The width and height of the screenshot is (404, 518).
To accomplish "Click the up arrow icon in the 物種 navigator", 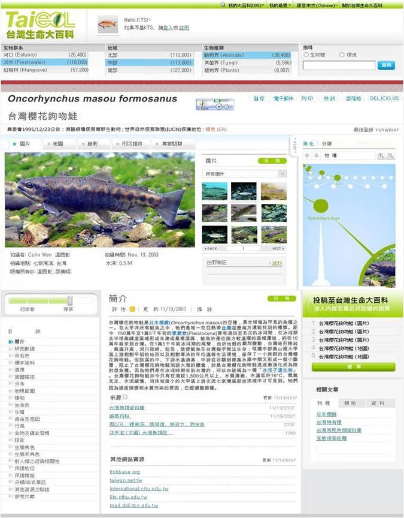I will pos(307,156).
